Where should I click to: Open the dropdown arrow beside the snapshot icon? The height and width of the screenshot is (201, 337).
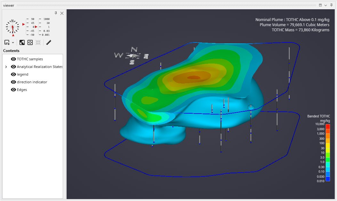13,42
